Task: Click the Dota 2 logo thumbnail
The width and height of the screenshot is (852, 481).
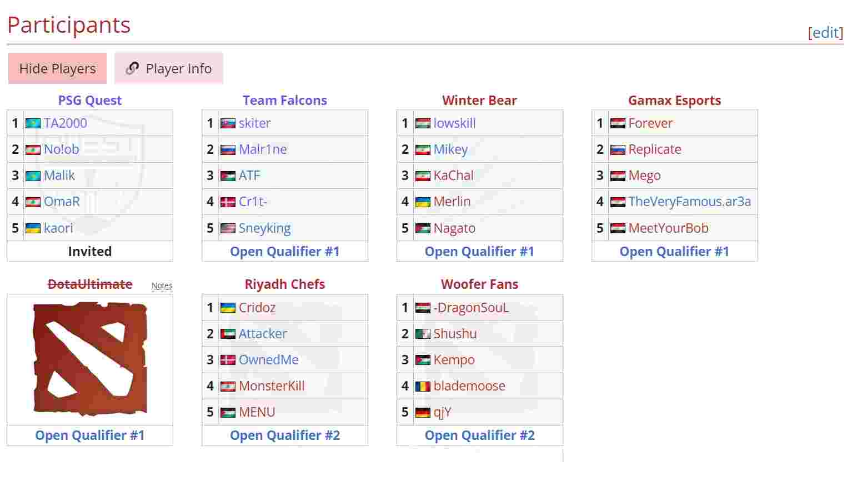Action: tap(90, 359)
